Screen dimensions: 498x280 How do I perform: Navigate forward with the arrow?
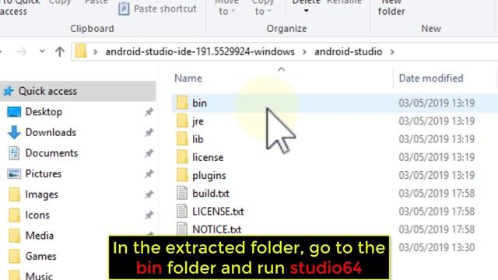[x=22, y=51]
